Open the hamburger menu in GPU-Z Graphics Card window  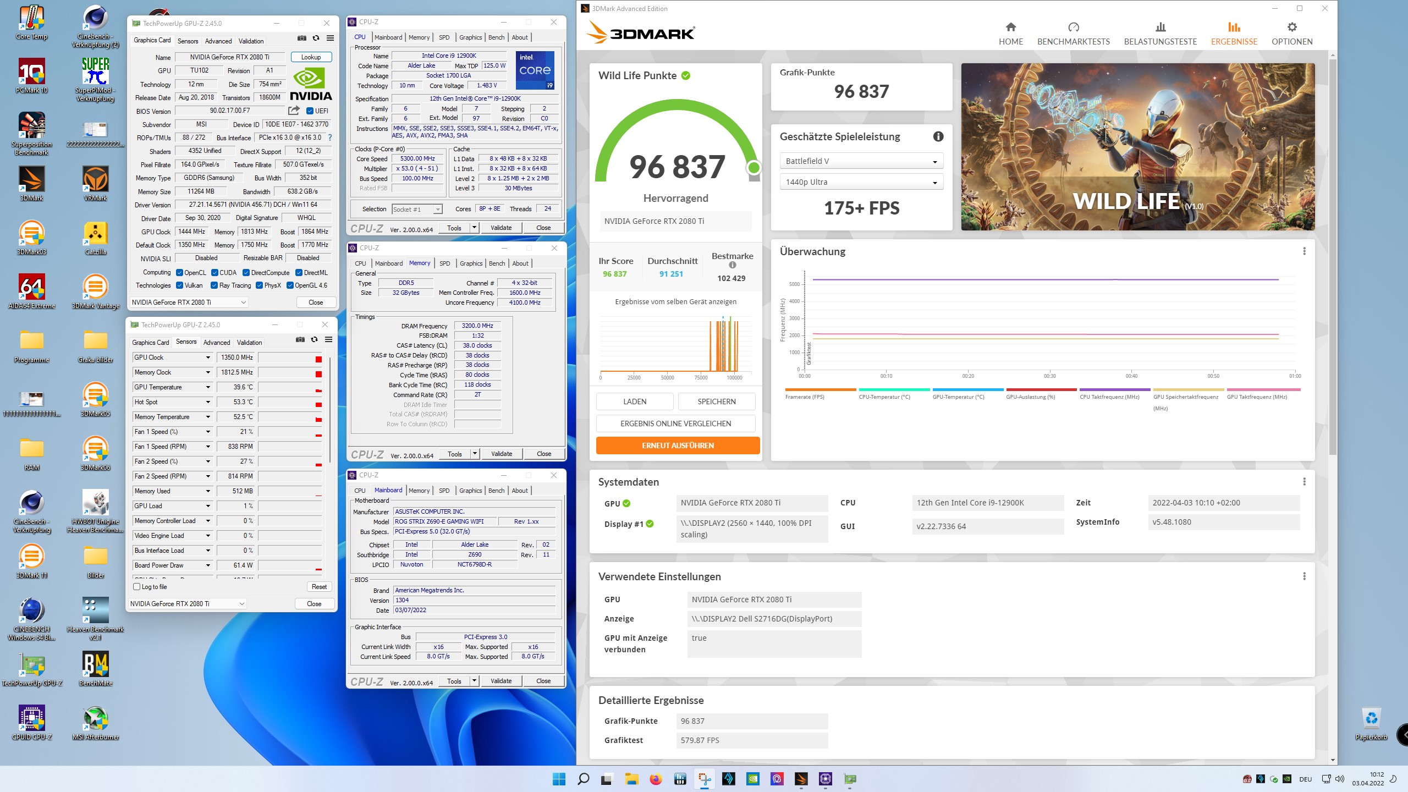[x=330, y=38]
